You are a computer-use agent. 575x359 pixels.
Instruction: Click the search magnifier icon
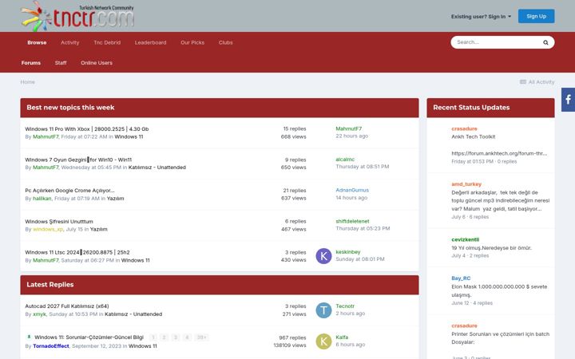[x=545, y=42]
